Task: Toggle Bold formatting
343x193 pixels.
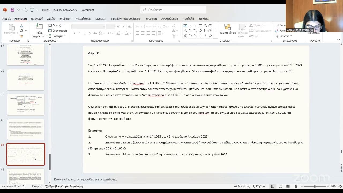Action: point(74,33)
